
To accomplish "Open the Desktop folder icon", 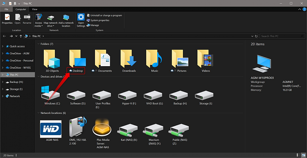I will (x=77, y=58).
